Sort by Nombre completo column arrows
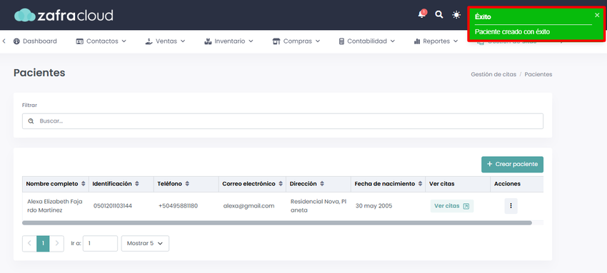Viewport: 607px width, 273px height. (84, 184)
